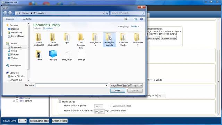
Task: Select the Camtasia Studio folder
Action: (x=123, y=40)
